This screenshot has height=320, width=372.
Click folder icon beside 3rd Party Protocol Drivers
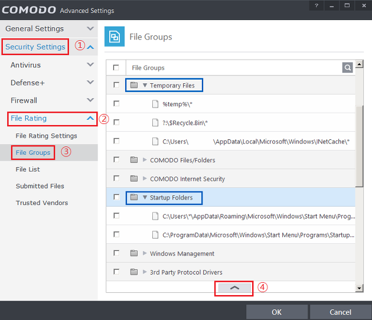[134, 272]
